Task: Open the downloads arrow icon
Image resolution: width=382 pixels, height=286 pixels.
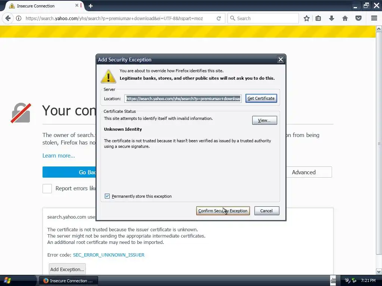Action: pyautogui.click(x=332, y=18)
